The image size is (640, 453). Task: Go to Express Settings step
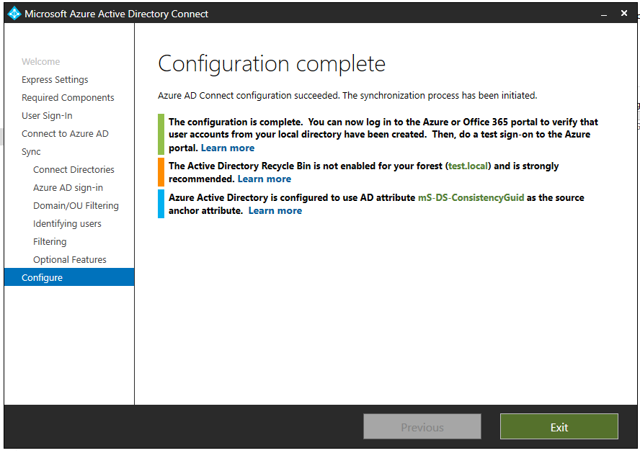55,79
